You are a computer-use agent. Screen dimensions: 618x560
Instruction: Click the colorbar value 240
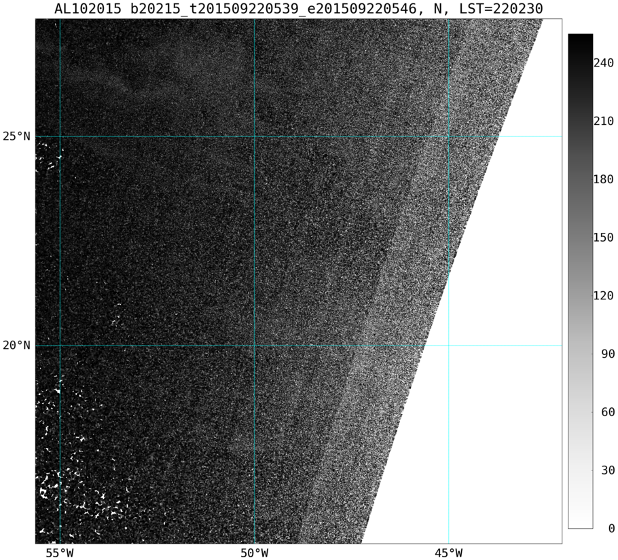(604, 63)
